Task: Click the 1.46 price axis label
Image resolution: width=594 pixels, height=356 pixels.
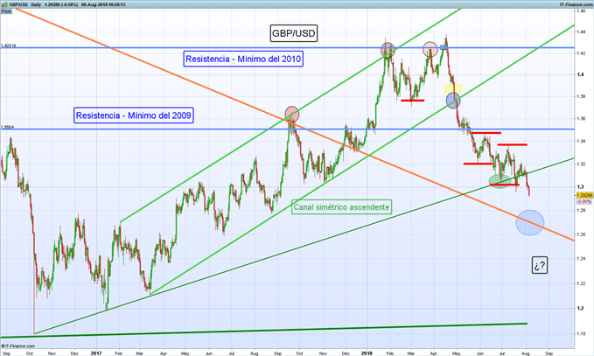Action: click(x=582, y=11)
